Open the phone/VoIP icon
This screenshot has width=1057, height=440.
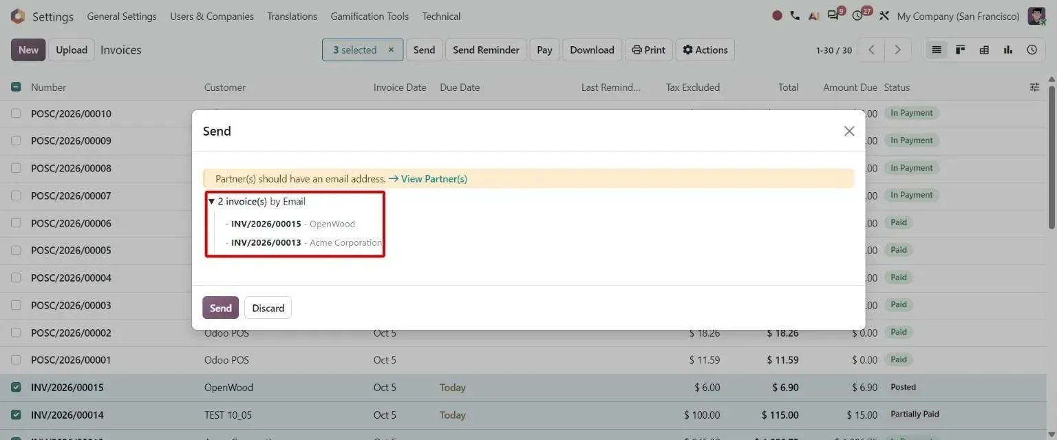795,16
